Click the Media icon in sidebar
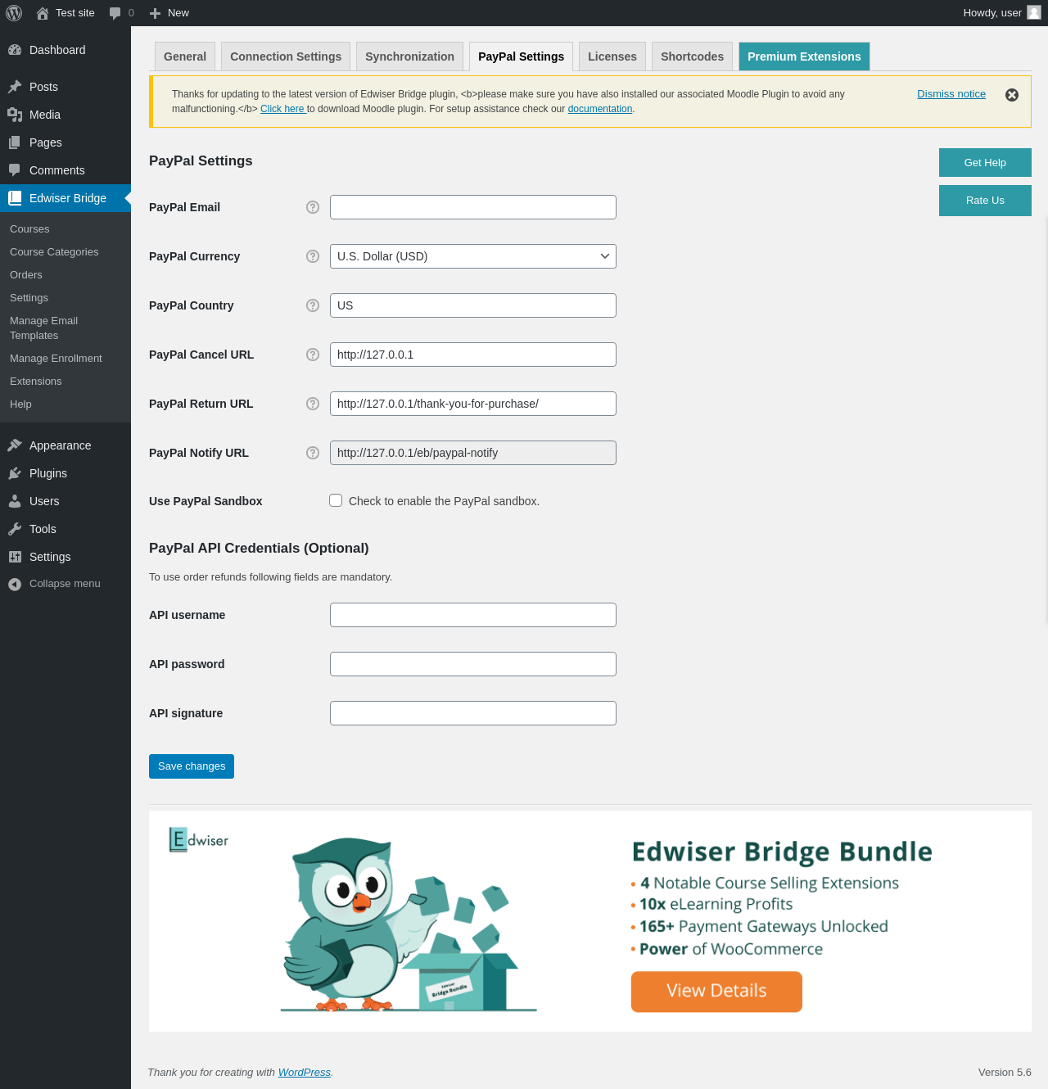This screenshot has width=1048, height=1089. (x=15, y=115)
